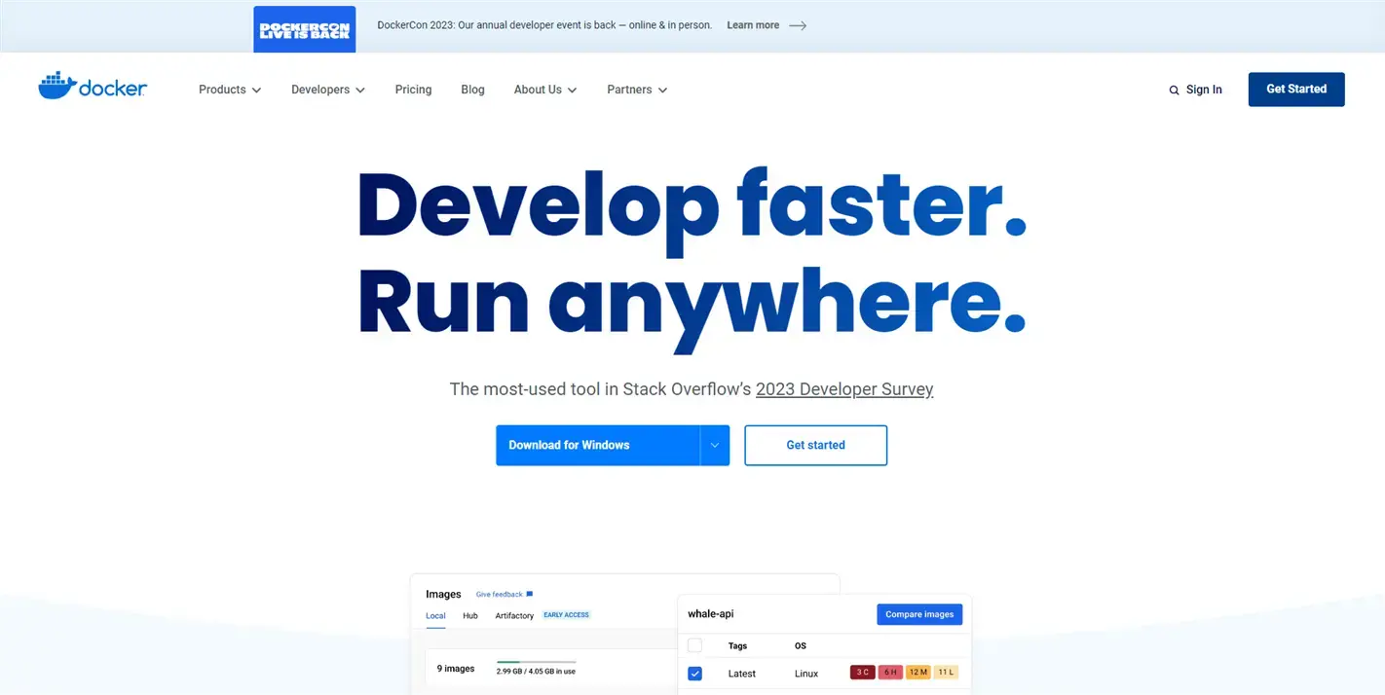Click the Linux OS cell
The image size is (1385, 695).
[806, 674]
